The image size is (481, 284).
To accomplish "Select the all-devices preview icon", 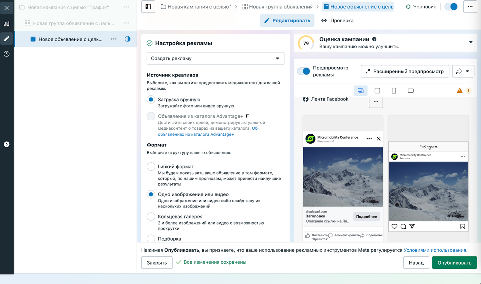I will (x=360, y=90).
